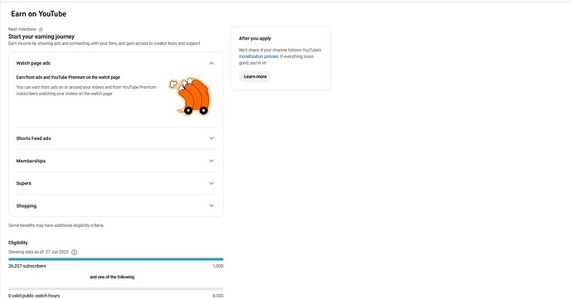The image size is (572, 299).
Task: Select the Memberships row label
Action: (x=31, y=161)
